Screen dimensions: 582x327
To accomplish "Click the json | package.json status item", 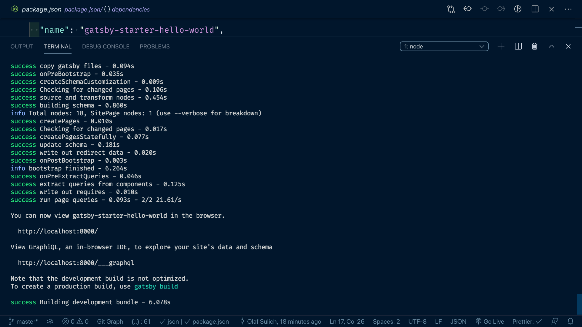I will pyautogui.click(x=194, y=322).
